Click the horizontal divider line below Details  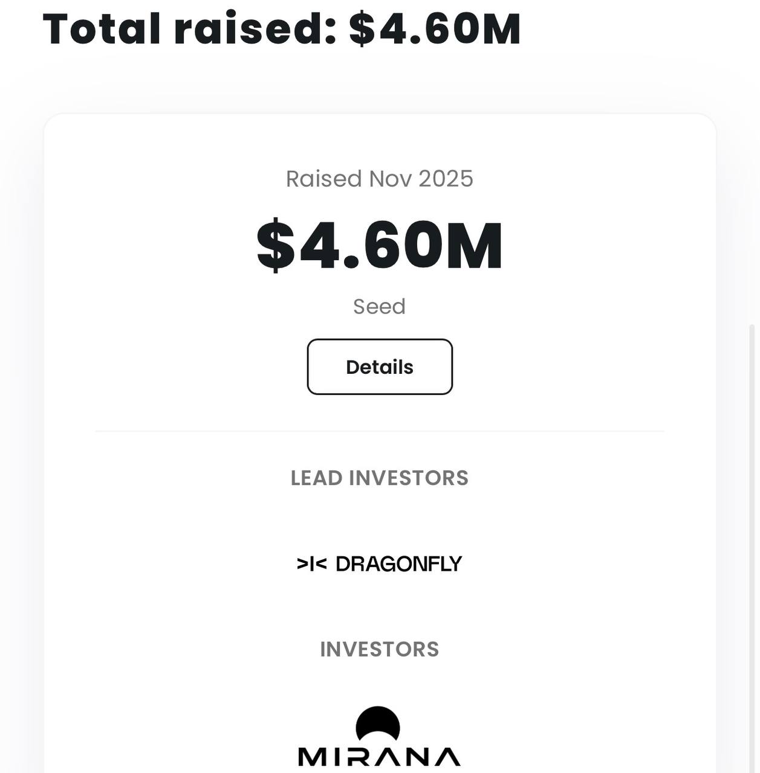(x=379, y=431)
